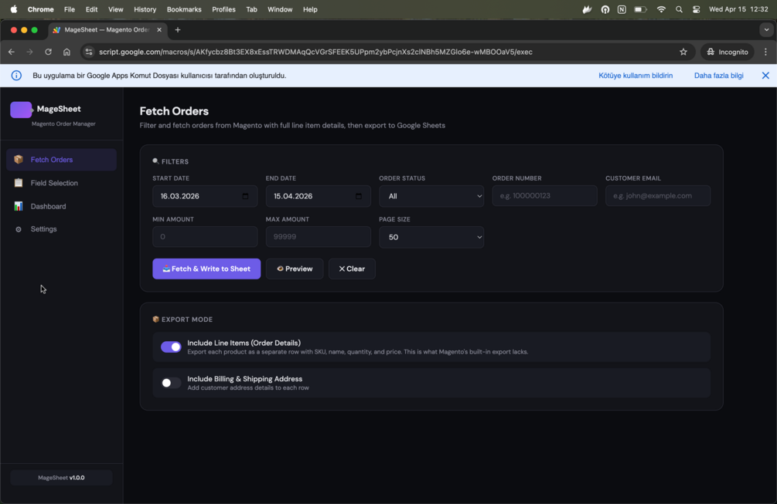The height and width of the screenshot is (504, 777).
Task: Go forward in browser history
Action: pos(29,52)
